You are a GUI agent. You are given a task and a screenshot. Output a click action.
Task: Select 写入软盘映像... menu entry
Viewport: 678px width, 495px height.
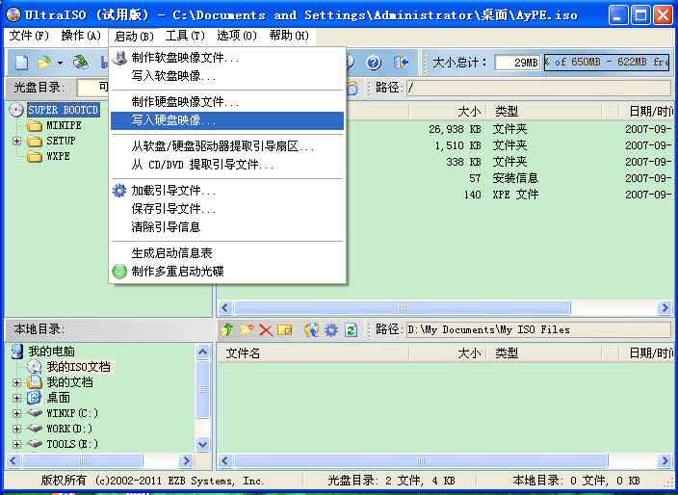[x=227, y=76]
